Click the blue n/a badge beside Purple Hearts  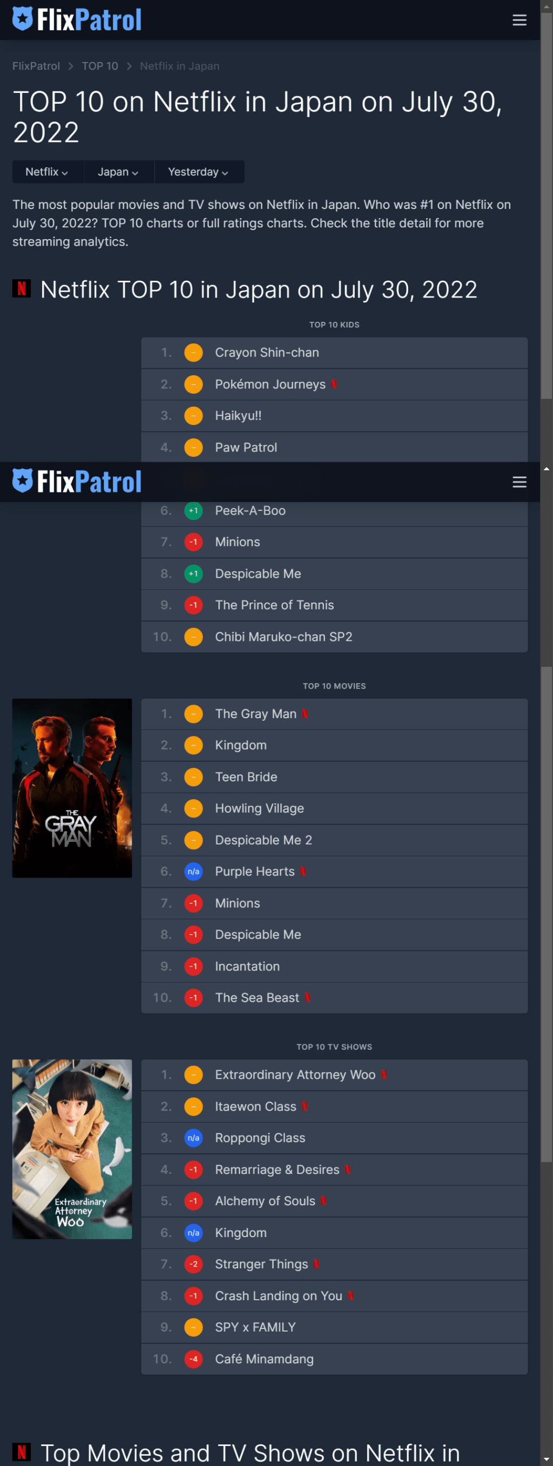193,872
